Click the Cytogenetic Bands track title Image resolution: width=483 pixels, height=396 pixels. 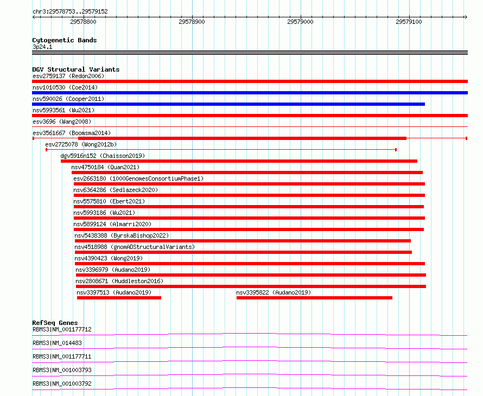point(65,40)
